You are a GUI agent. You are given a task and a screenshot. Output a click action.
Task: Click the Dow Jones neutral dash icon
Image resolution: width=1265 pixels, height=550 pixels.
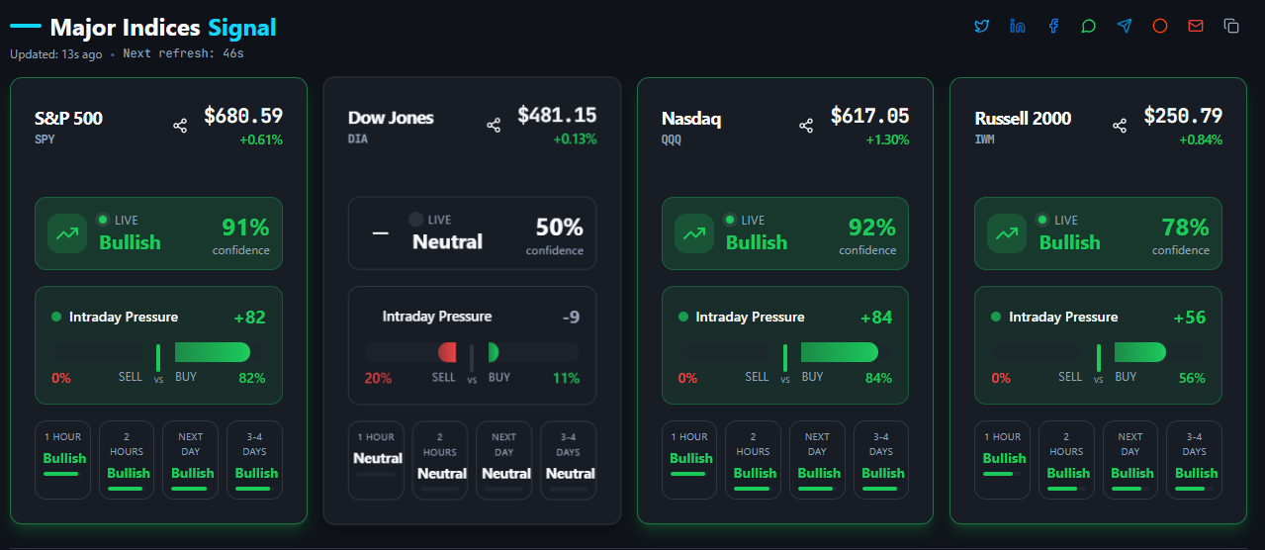coord(380,233)
